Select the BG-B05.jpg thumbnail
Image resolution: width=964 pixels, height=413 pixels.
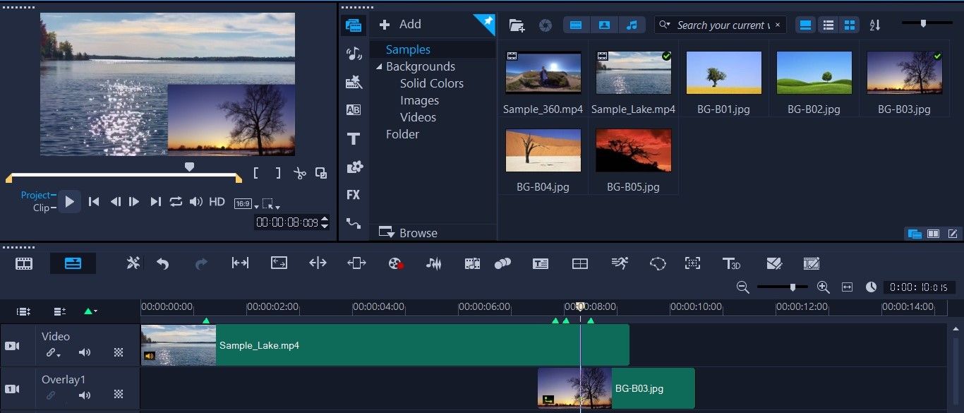click(633, 150)
